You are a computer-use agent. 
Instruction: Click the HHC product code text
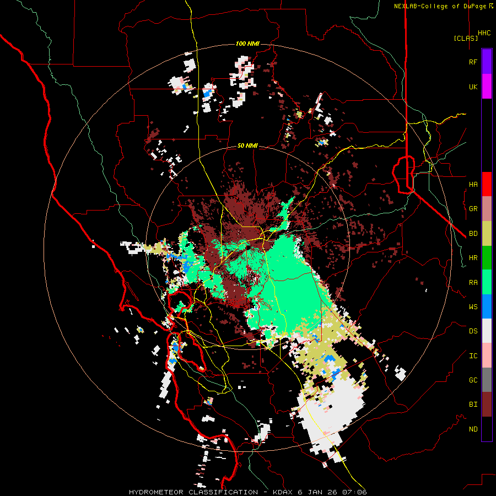[484, 33]
